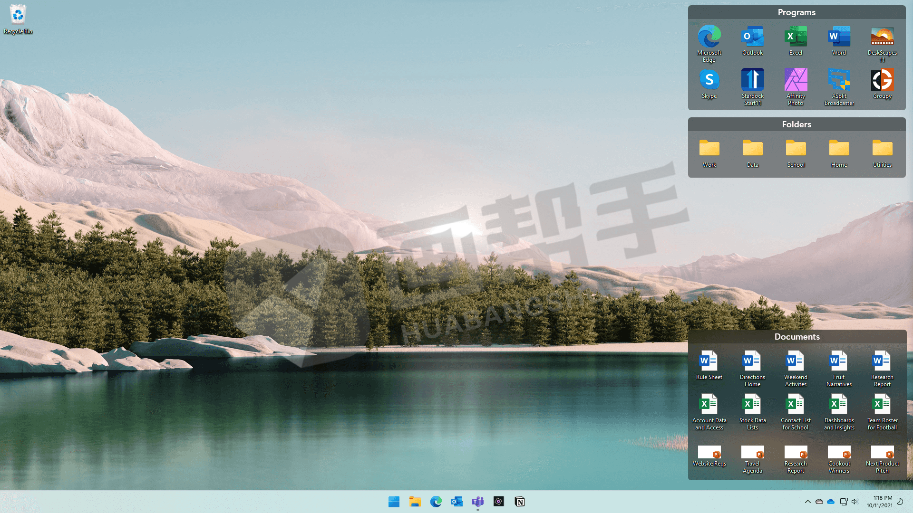Open Microsoft Teams from the taskbar
The image size is (913, 513).
coord(477,502)
